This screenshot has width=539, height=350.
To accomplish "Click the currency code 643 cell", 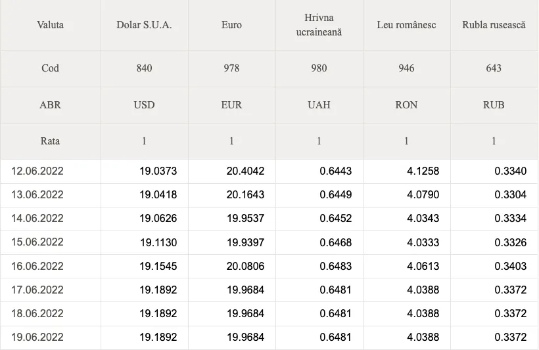I will coord(494,68).
